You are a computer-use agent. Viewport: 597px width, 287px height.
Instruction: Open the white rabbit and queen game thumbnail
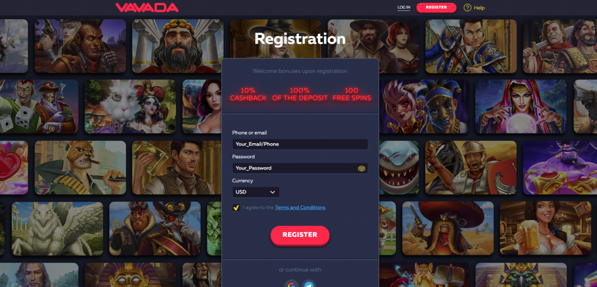click(x=130, y=107)
